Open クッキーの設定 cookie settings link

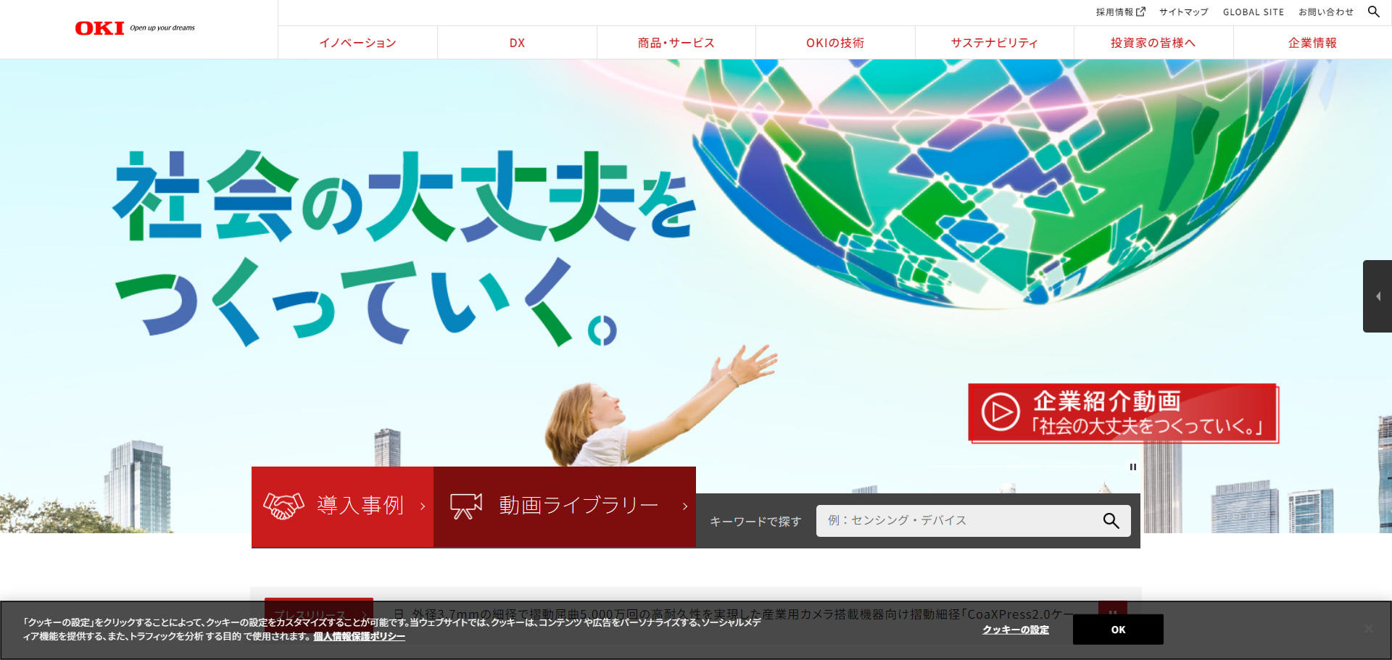click(x=1015, y=630)
